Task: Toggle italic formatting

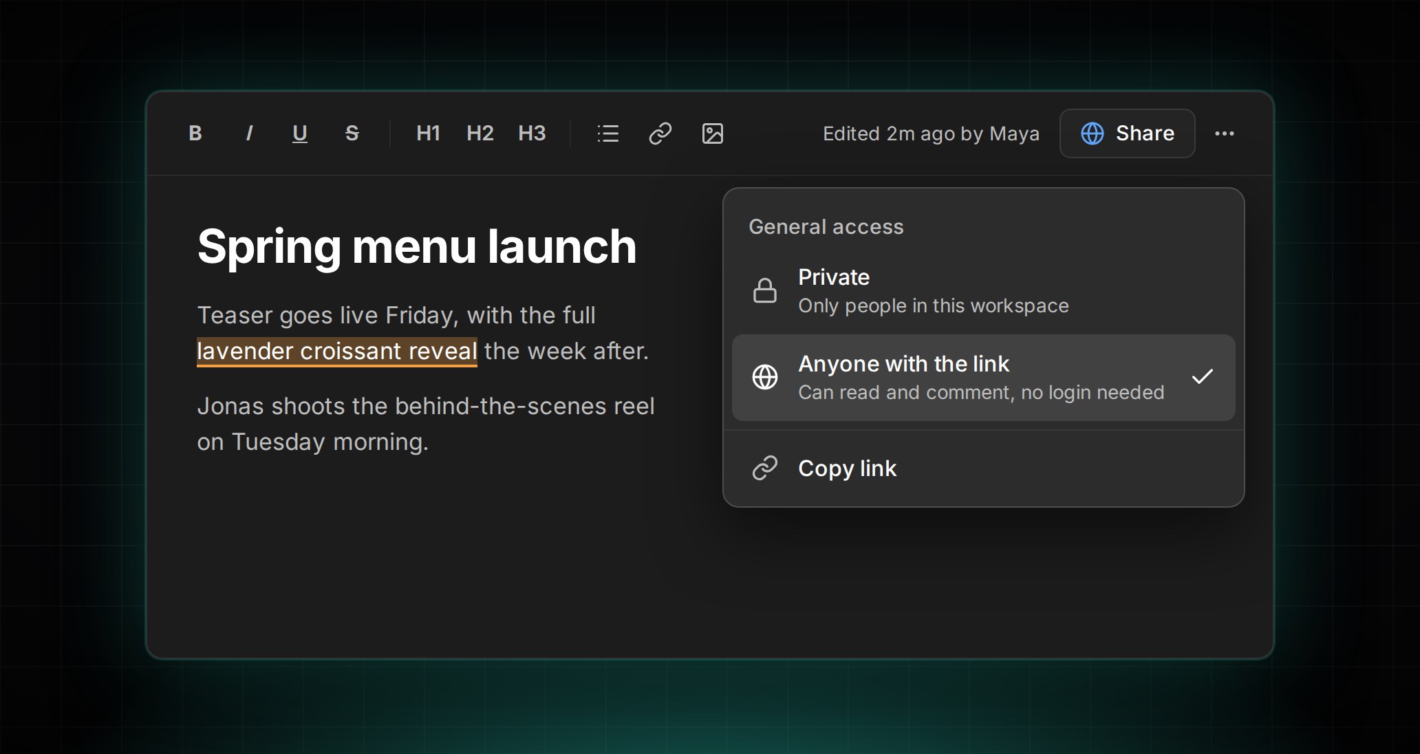Action: tap(248, 133)
